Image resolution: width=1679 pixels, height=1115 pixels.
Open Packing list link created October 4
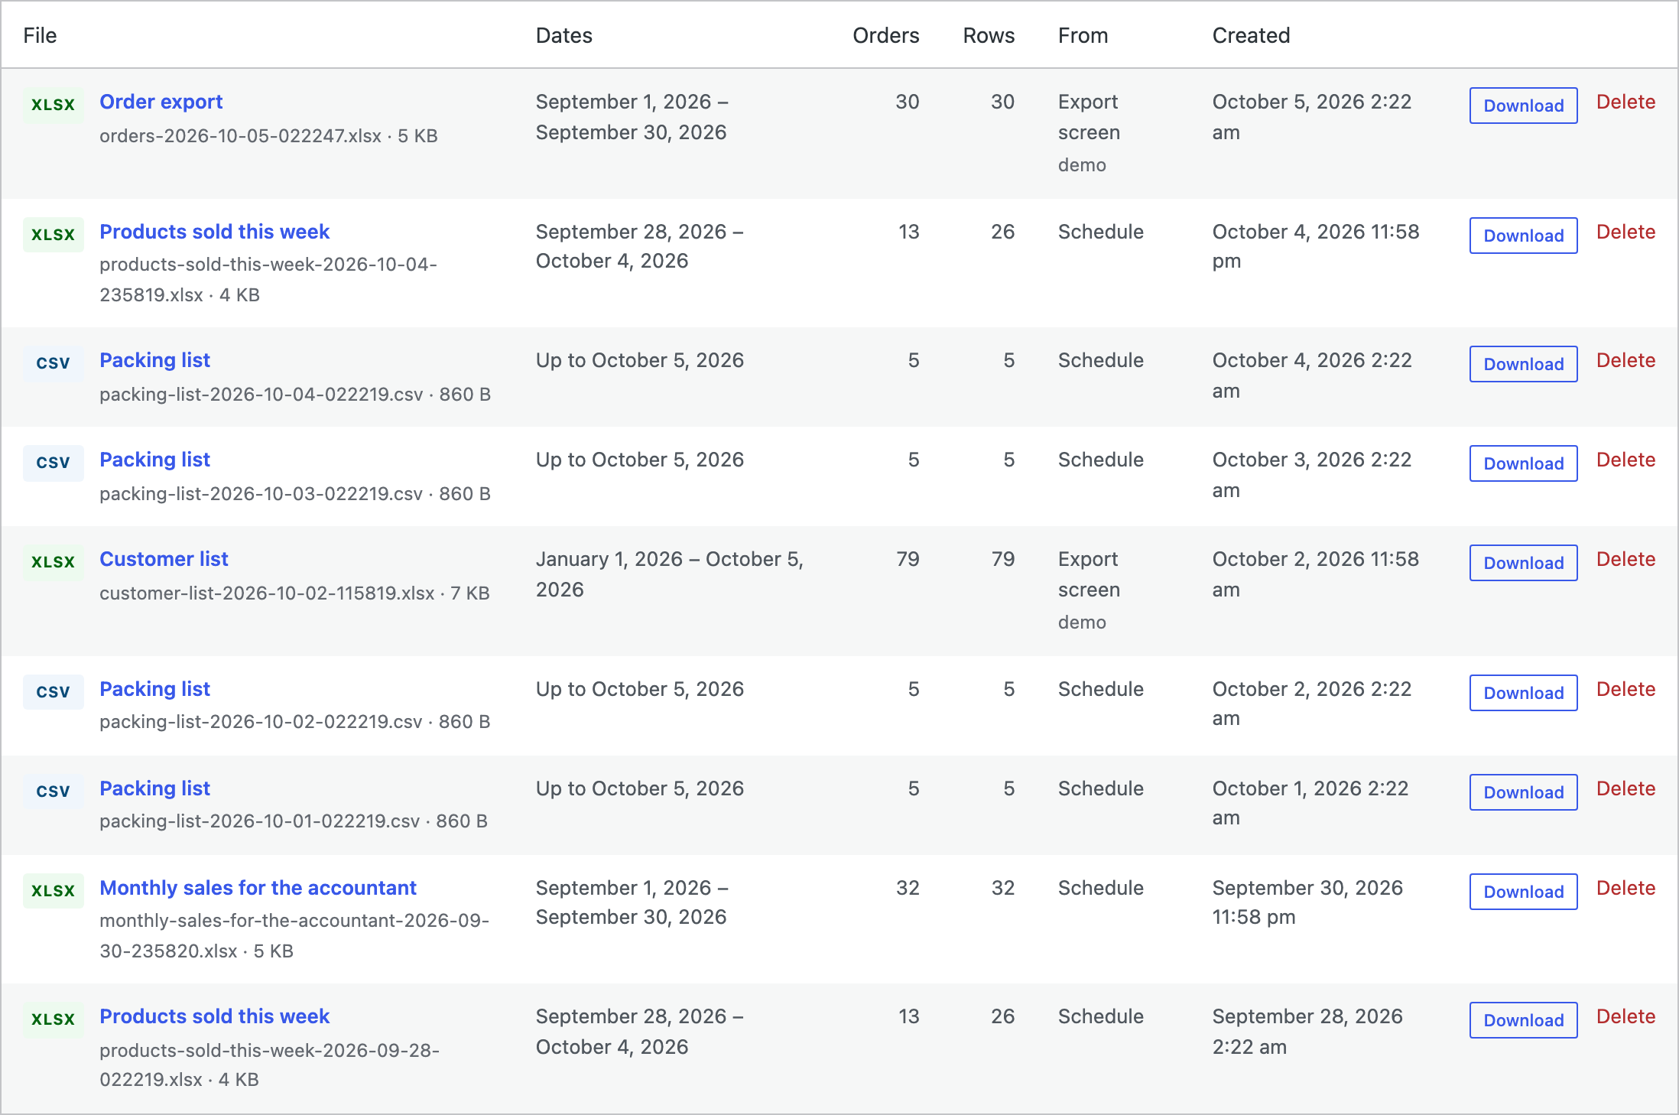click(155, 360)
